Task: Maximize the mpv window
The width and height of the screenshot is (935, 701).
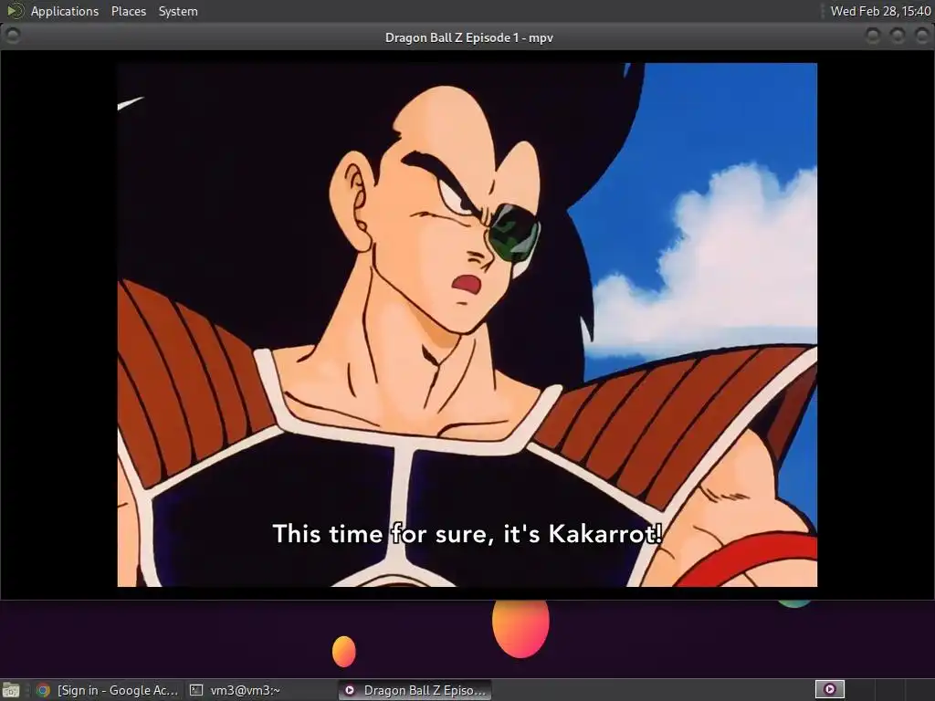Action: coord(897,36)
